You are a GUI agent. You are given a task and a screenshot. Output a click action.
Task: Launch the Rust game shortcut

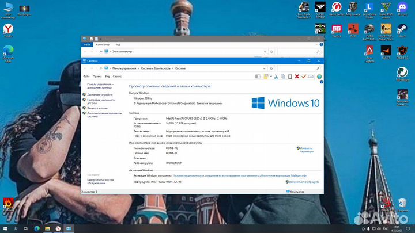353,30
